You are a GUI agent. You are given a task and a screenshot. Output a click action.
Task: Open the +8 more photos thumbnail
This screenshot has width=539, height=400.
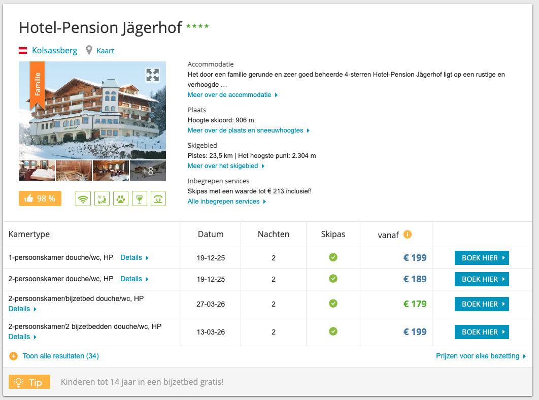(x=148, y=171)
